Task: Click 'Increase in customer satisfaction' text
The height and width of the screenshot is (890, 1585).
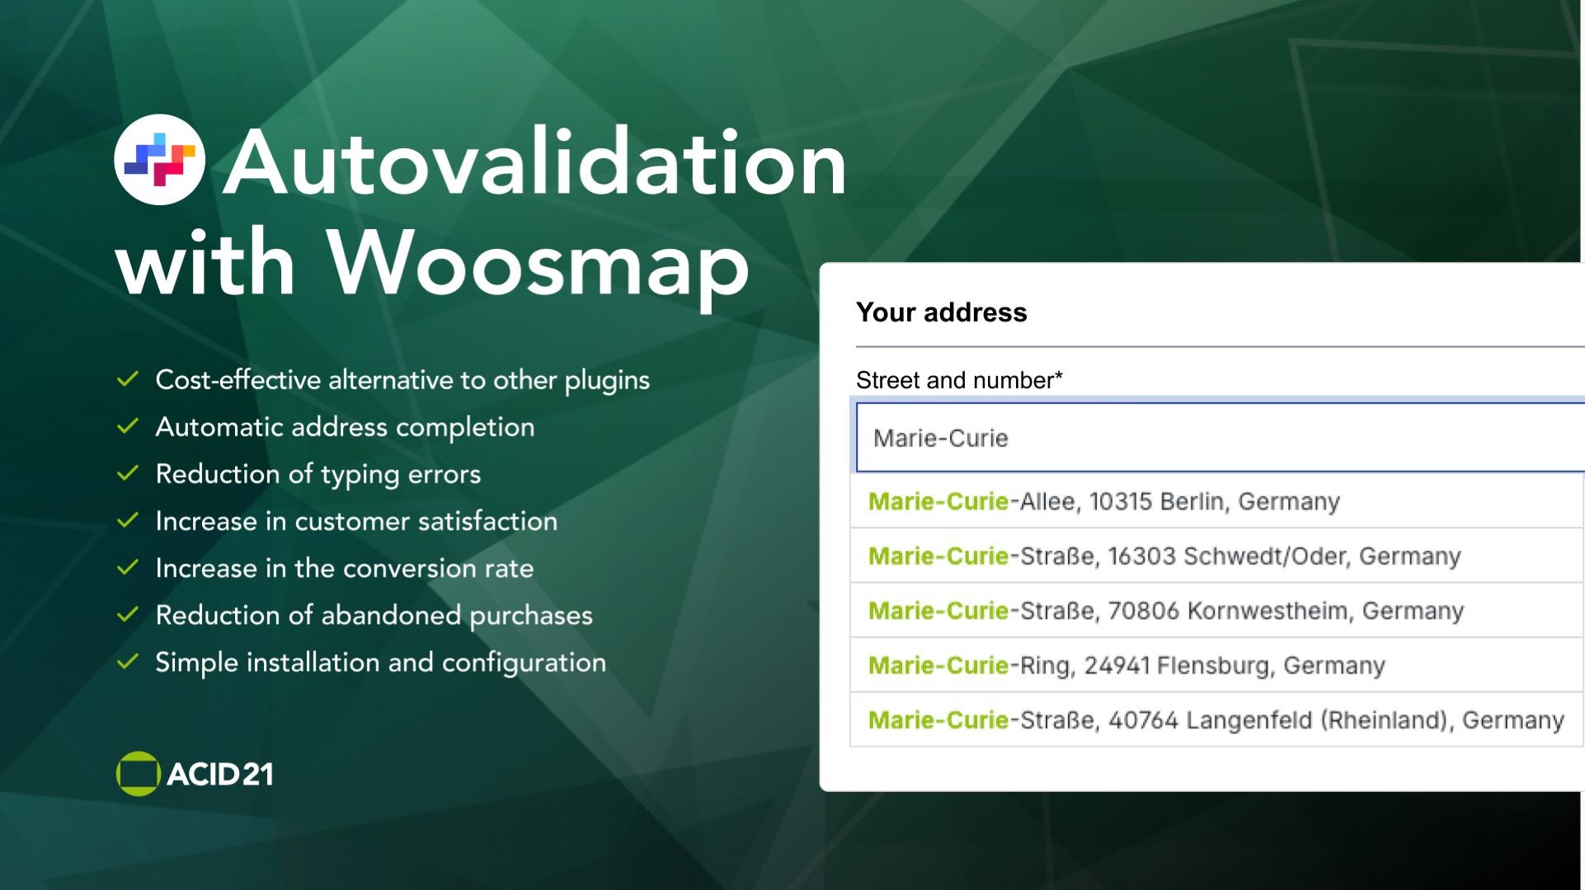Action: pyautogui.click(x=356, y=521)
